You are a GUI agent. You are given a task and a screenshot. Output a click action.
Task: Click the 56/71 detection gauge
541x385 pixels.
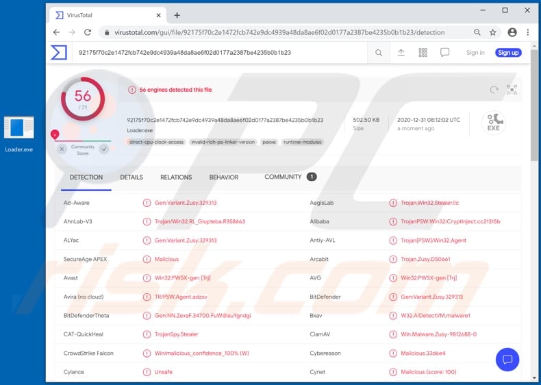point(83,99)
